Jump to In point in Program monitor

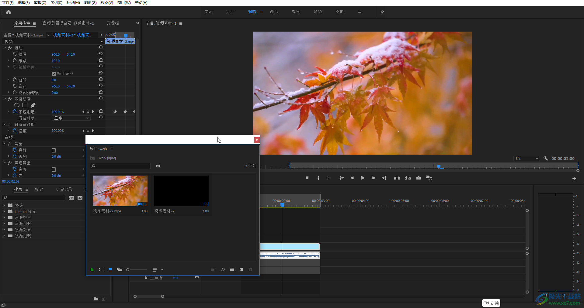(342, 178)
